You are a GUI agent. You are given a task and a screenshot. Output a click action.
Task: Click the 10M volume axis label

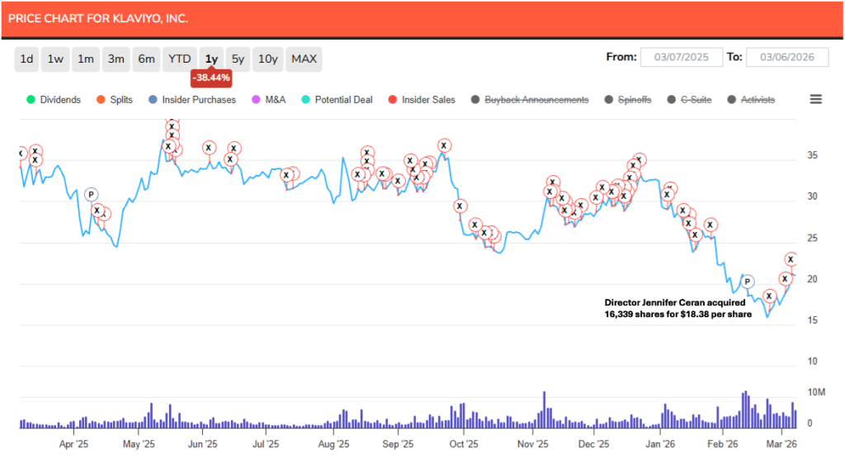pos(816,392)
